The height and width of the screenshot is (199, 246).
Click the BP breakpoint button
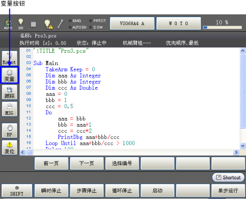(x=10, y=130)
